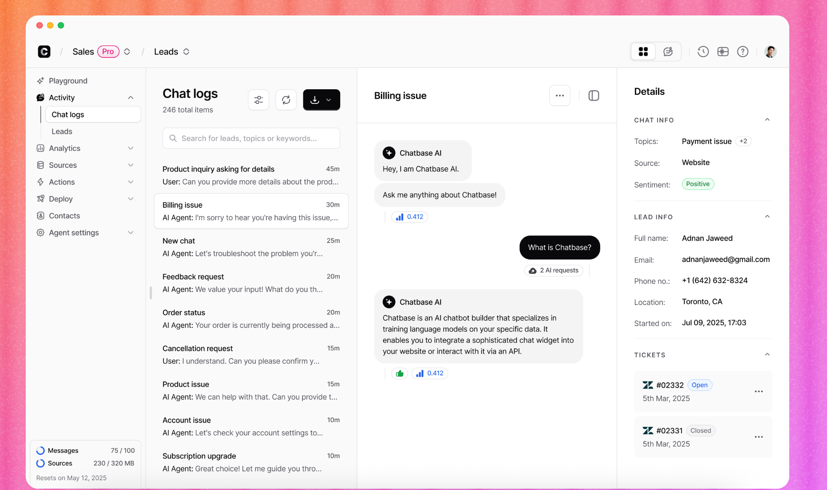The width and height of the screenshot is (827, 490).
Task: Open the Order status chat log
Action: (251, 319)
